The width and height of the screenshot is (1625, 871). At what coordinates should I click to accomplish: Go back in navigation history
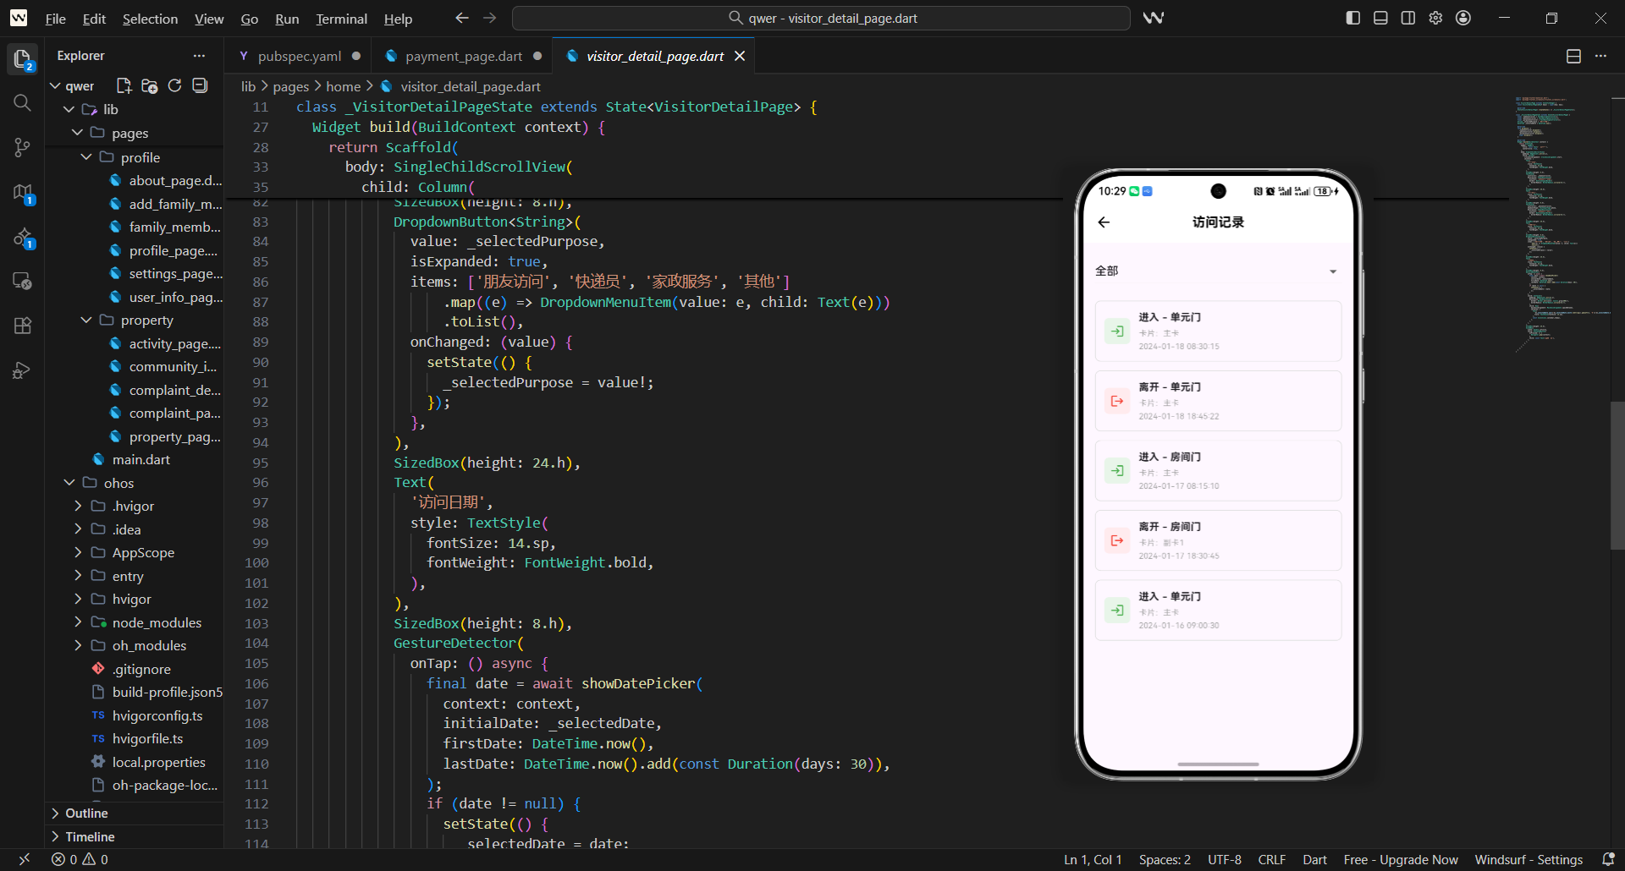(x=461, y=18)
